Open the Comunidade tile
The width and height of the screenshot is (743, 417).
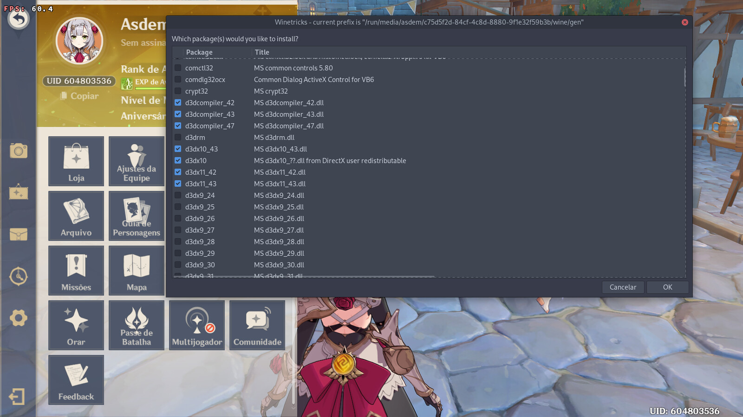[257, 325]
